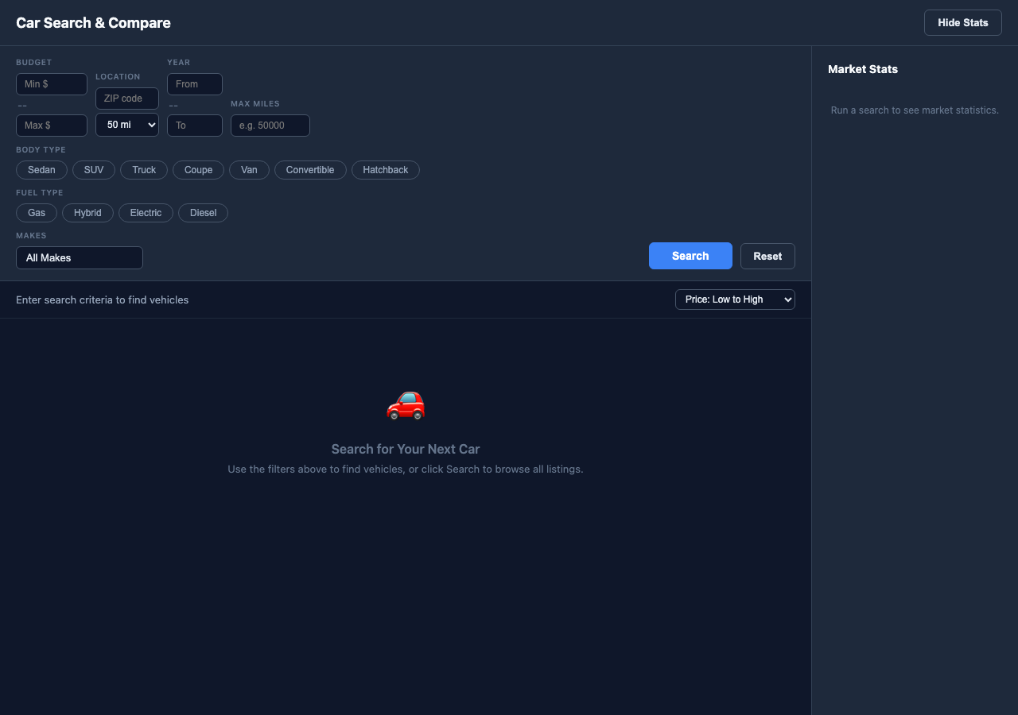1018x715 pixels.
Task: Enable the Diesel fuel type filter
Action: [203, 212]
